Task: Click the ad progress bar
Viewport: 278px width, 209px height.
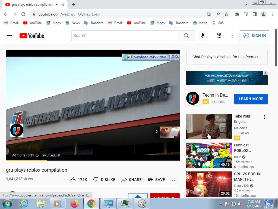Action: (93, 161)
